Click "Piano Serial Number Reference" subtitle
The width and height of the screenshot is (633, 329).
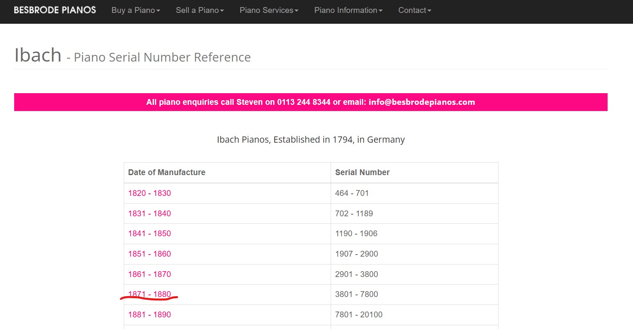[162, 57]
